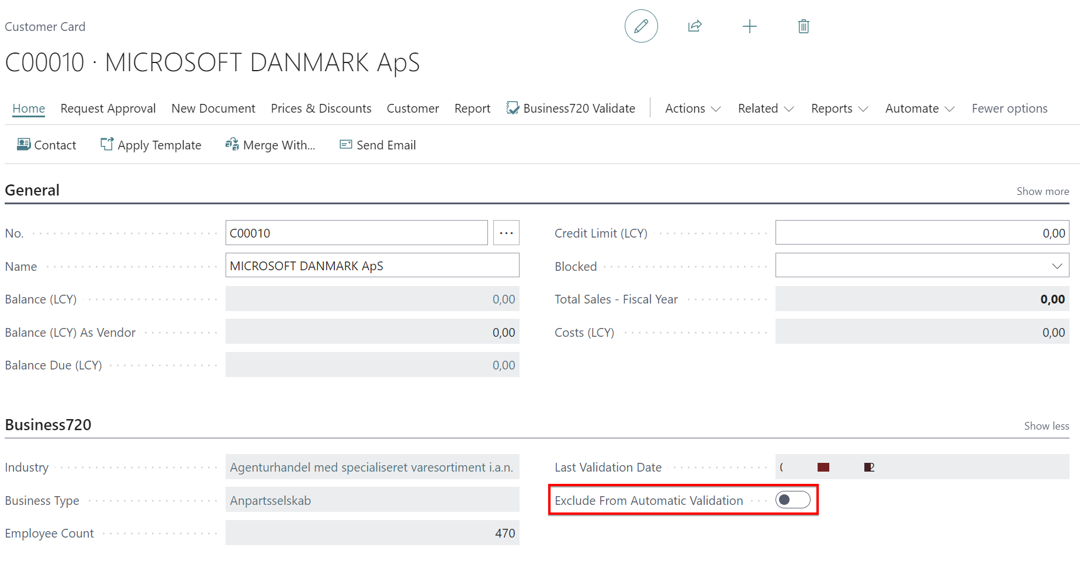1080x579 pixels.
Task: Click Fewer options link
Action: (1009, 109)
